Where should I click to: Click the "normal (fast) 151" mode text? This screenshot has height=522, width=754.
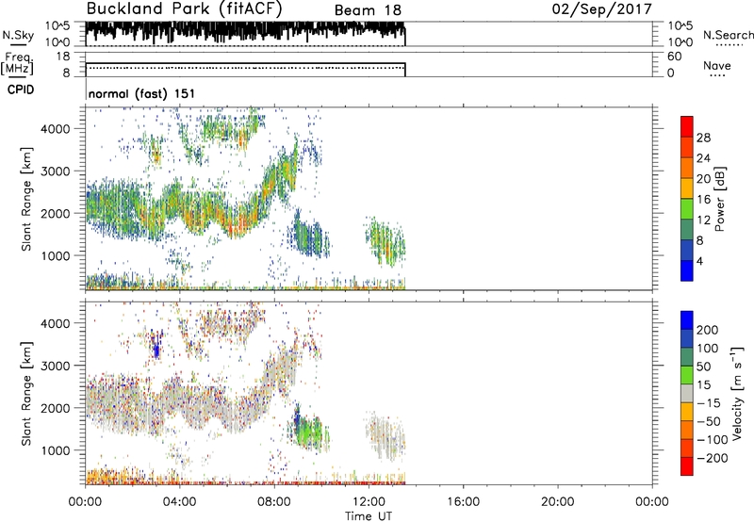click(142, 93)
